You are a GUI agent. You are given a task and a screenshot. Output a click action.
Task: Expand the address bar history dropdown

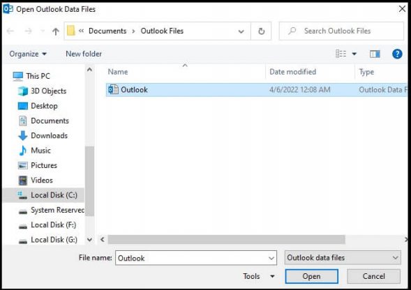[241, 31]
